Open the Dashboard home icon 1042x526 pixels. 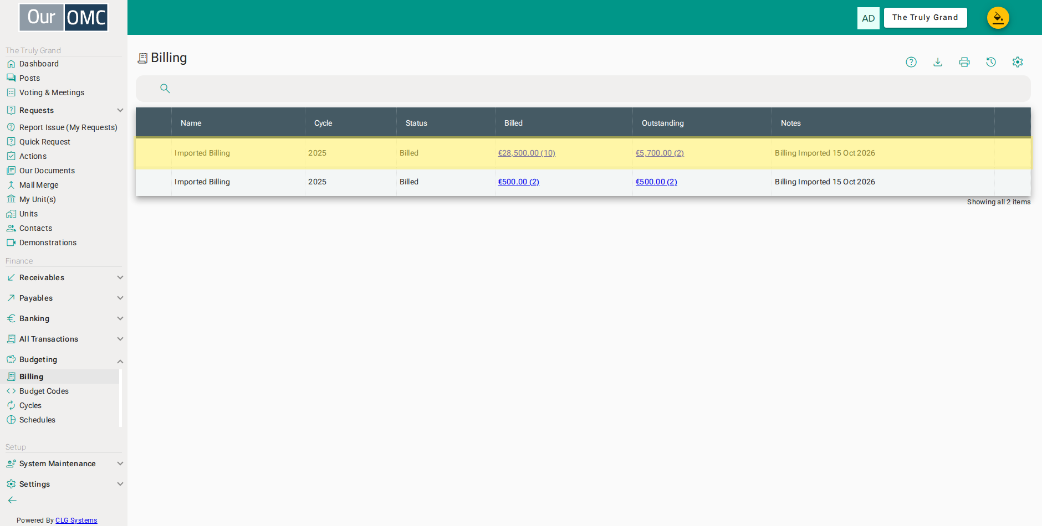[x=11, y=64]
